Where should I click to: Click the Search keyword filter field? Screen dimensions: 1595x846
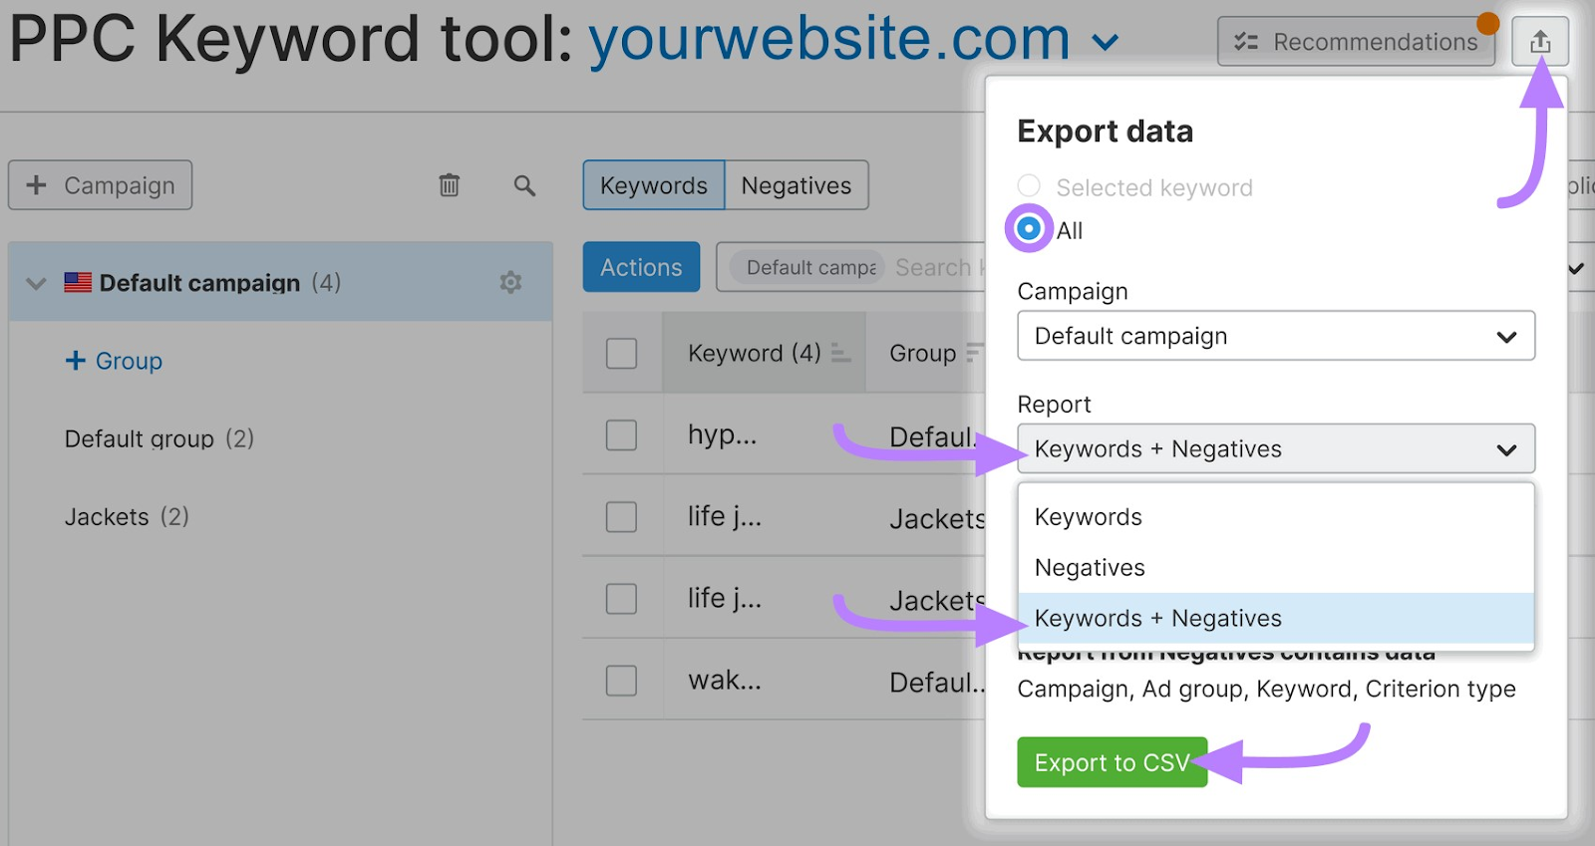(x=937, y=267)
